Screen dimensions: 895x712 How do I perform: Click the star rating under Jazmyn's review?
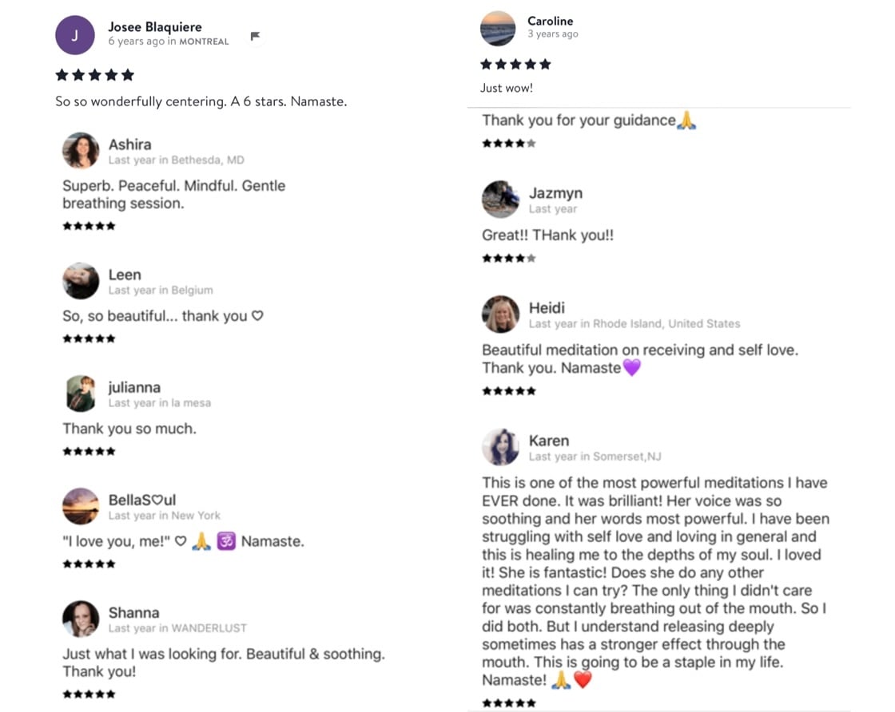[508, 259]
